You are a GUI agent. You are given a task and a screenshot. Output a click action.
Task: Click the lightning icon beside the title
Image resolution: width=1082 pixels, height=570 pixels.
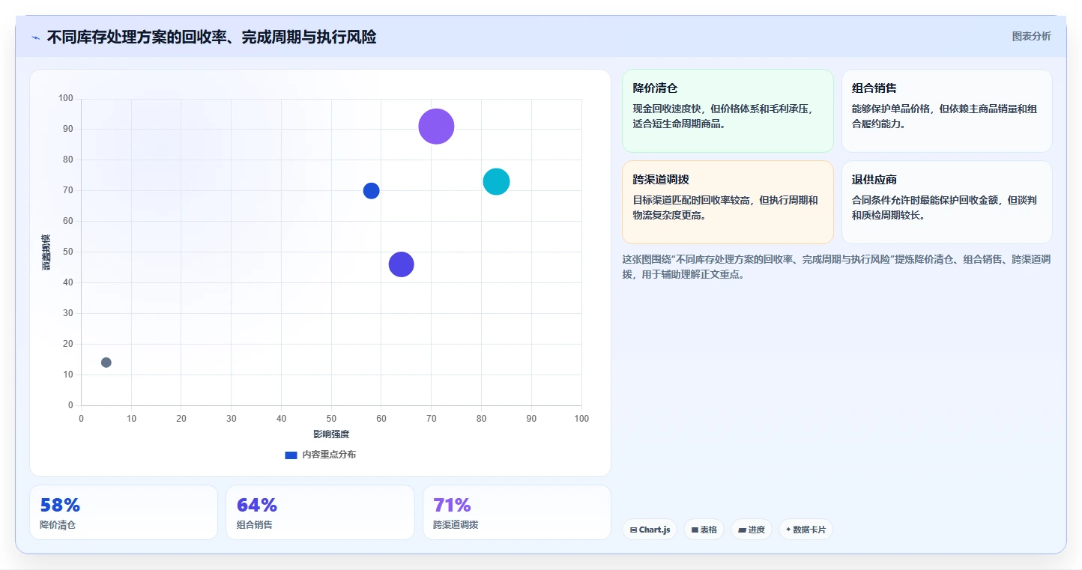pyautogui.click(x=36, y=37)
